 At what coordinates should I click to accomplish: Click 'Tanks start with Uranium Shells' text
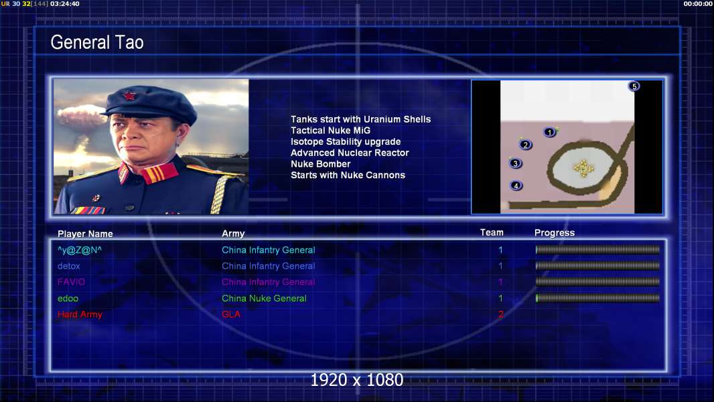pos(360,119)
